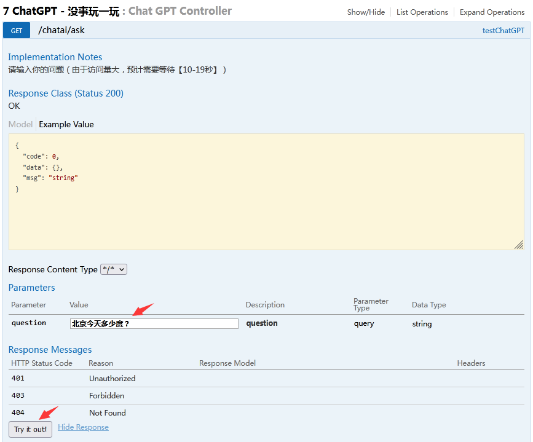Click the Try it out! button
The image size is (533, 442).
[30, 430]
